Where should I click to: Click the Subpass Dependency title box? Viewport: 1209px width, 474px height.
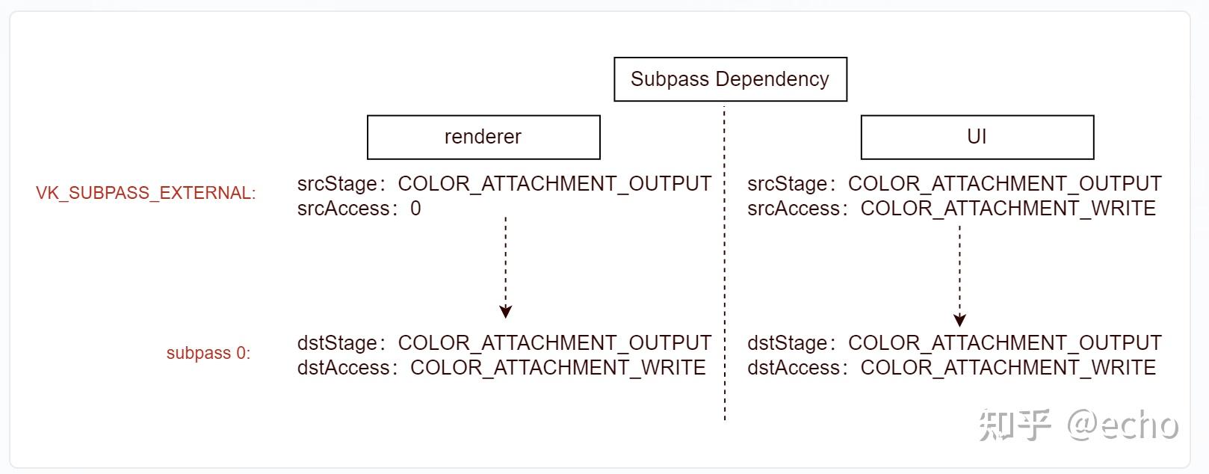[730, 79]
